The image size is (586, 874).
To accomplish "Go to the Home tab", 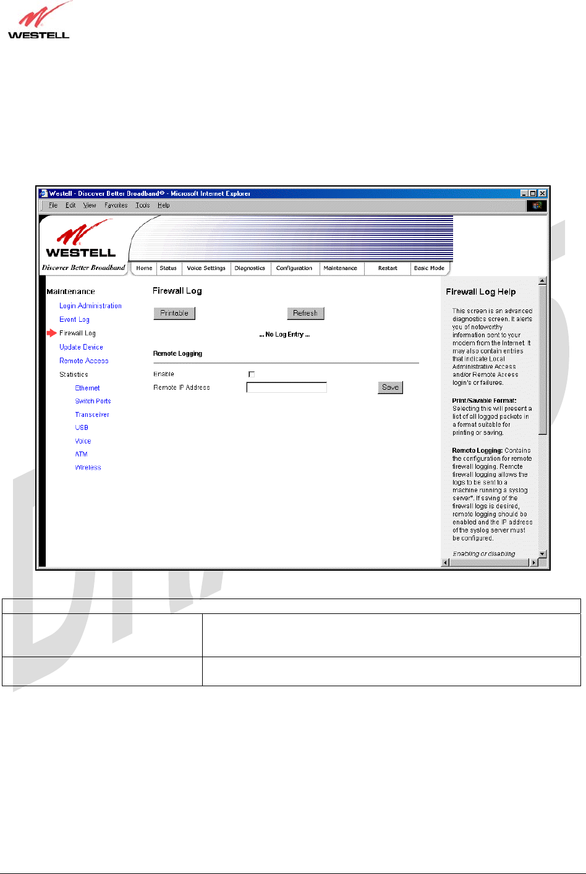I will tap(144, 268).
